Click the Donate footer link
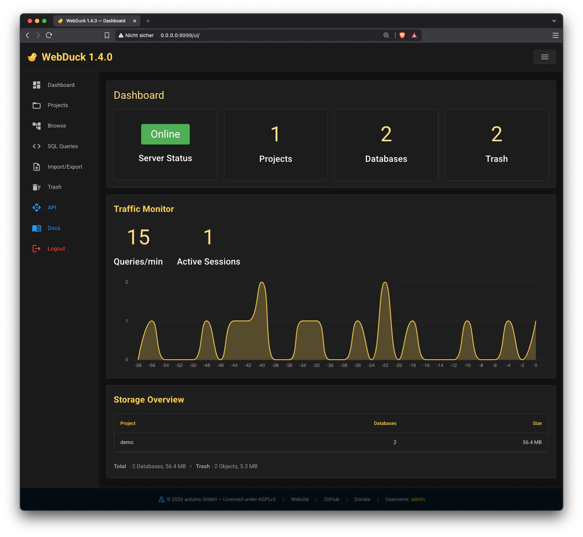583x537 pixels. point(362,499)
